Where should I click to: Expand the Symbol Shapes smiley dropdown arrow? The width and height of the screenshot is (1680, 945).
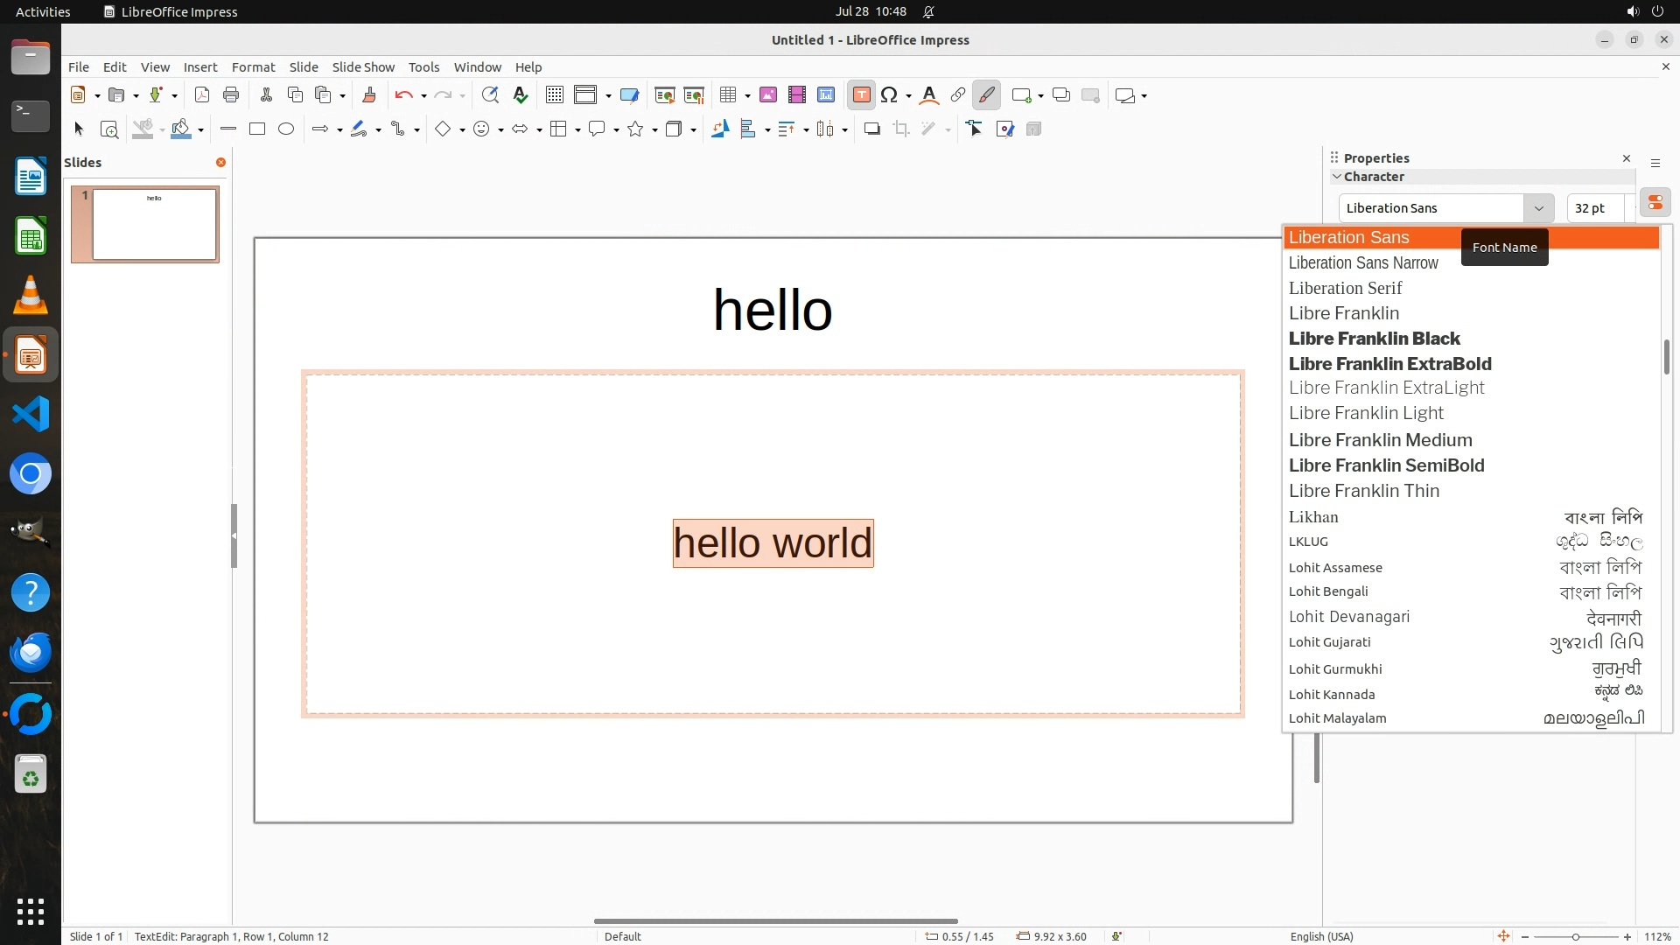point(500,130)
